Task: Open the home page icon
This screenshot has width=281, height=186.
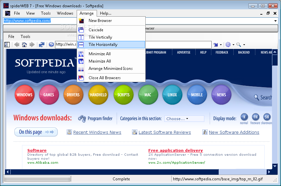Action: click(24, 45)
